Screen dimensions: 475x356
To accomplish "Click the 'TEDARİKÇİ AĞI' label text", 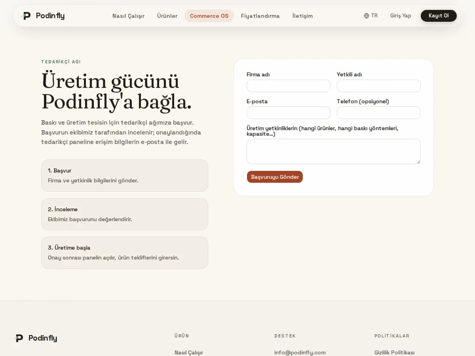I will point(61,62).
